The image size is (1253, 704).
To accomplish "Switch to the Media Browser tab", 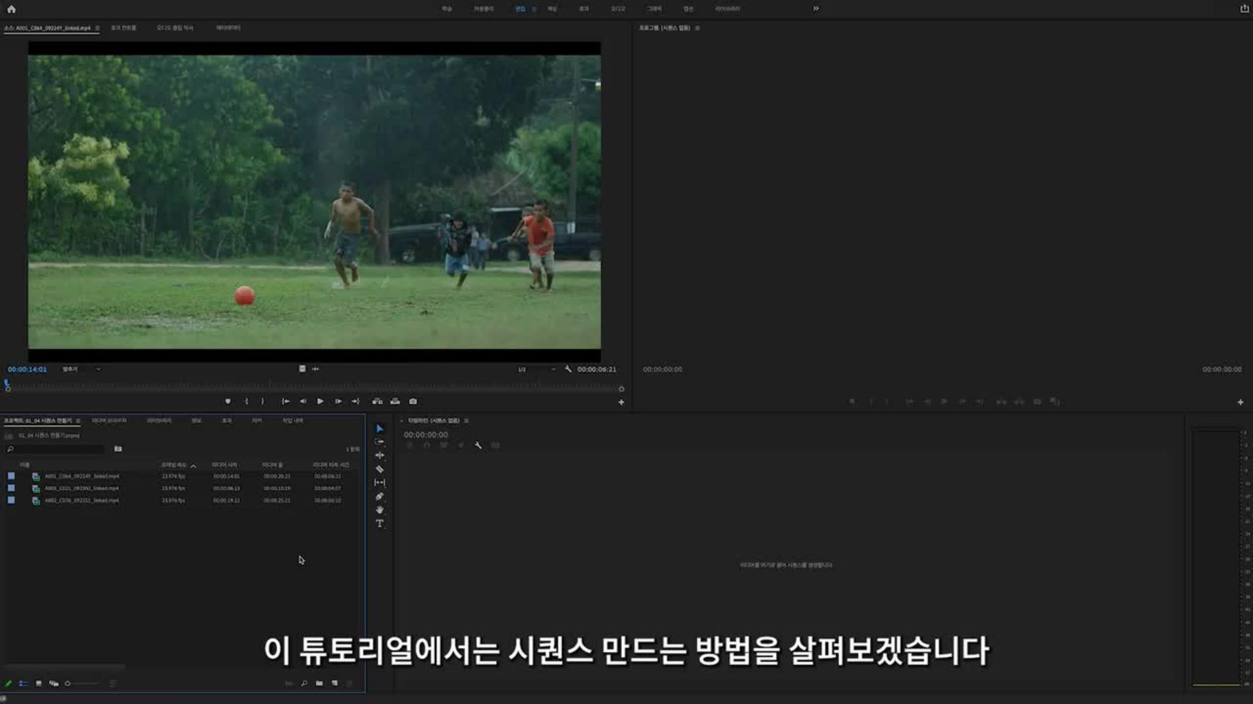I will pos(109,421).
